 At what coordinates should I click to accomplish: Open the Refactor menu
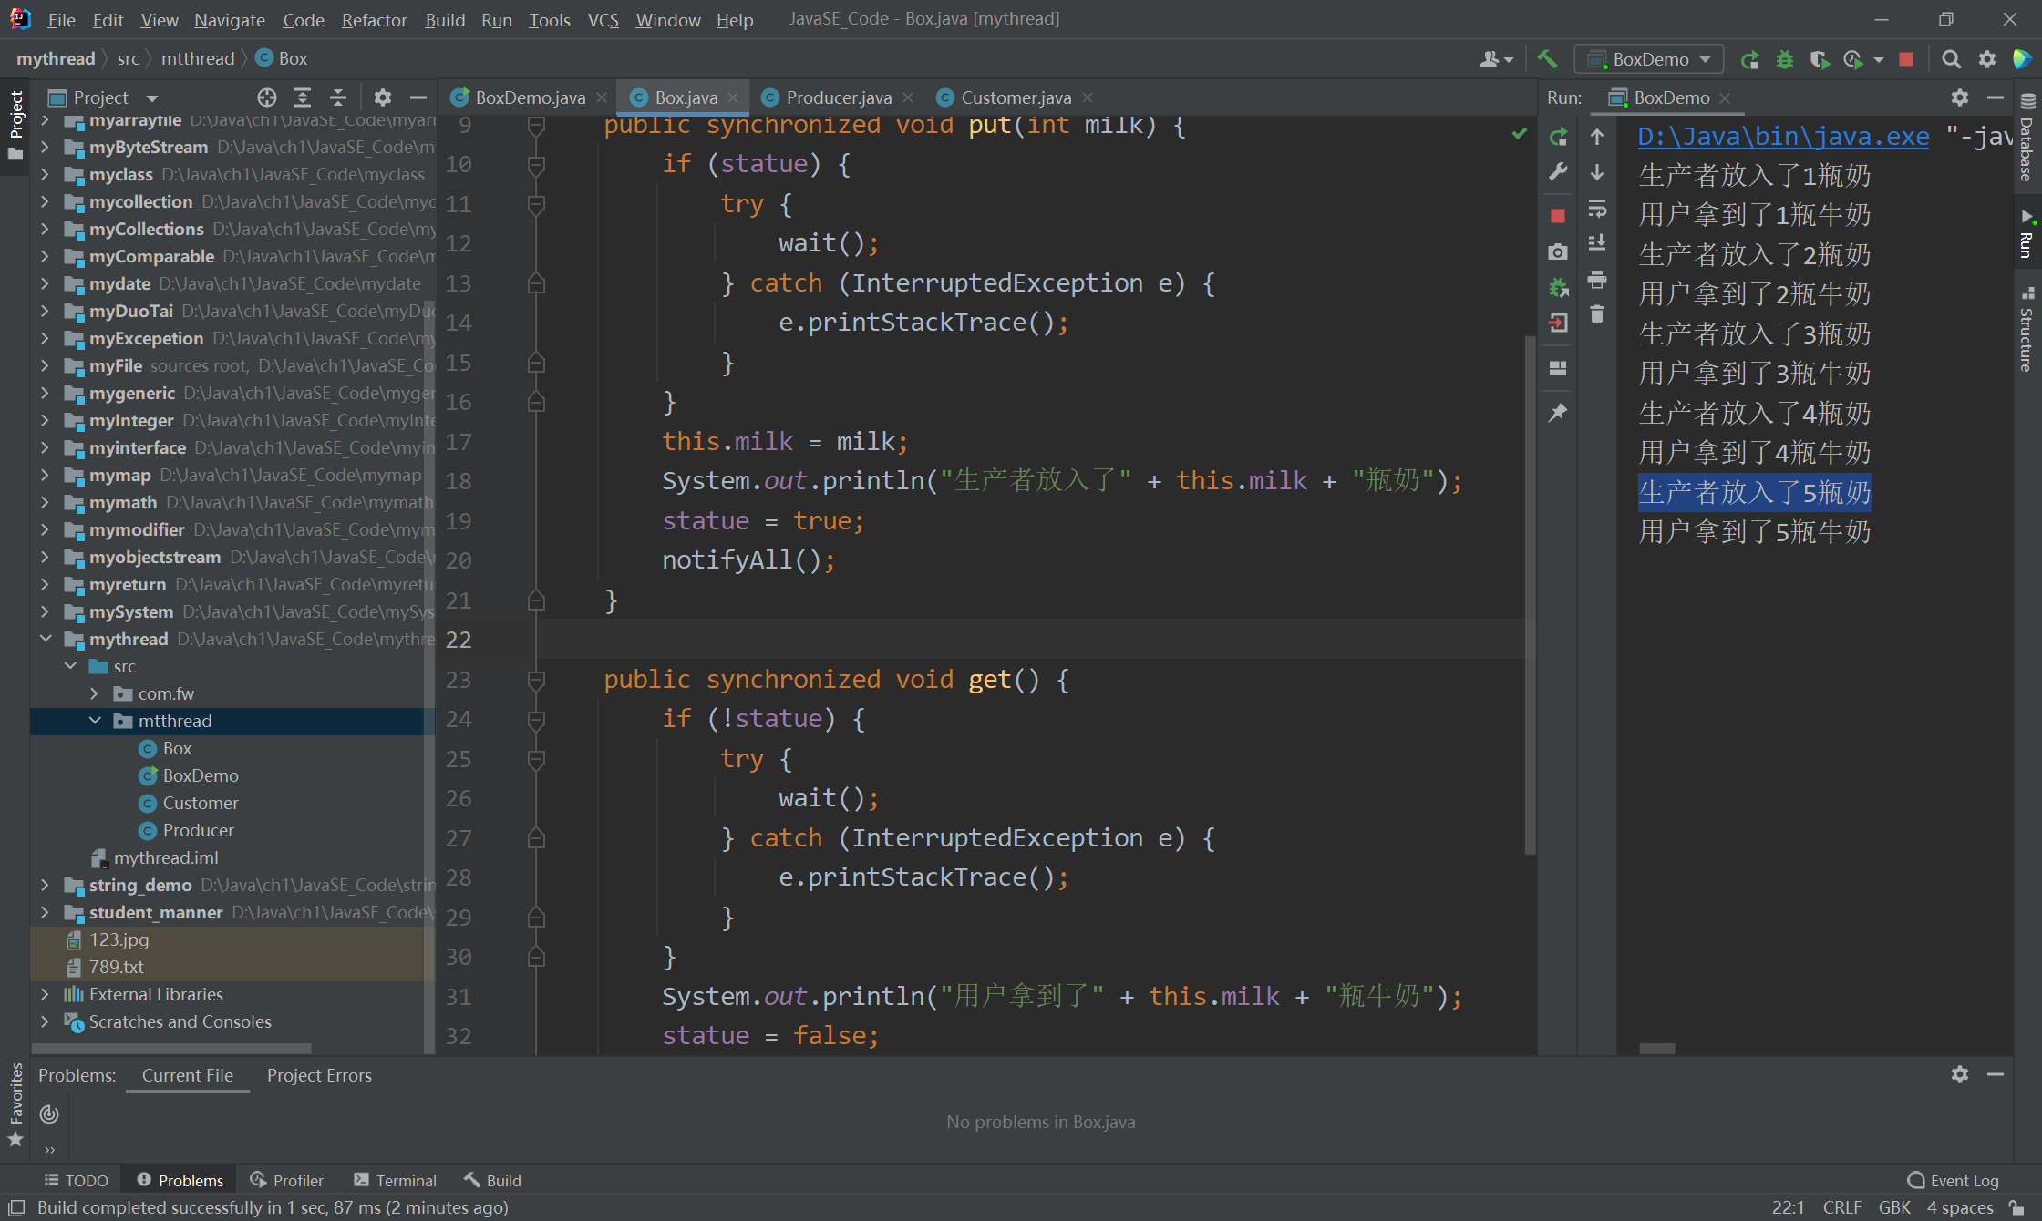coord(374,19)
